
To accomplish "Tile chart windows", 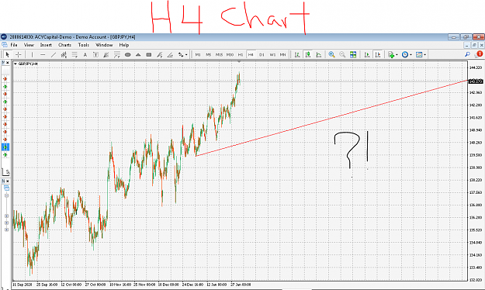I will point(353,55).
